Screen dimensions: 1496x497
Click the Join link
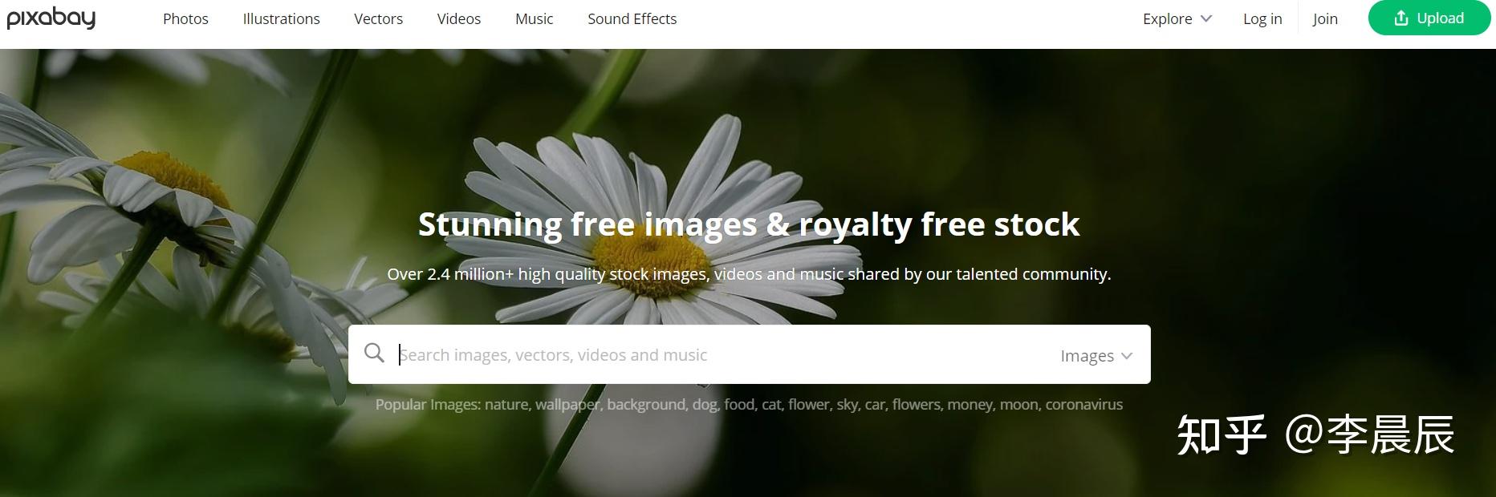point(1325,18)
